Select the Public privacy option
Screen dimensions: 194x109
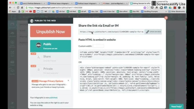[x=50, y=46]
